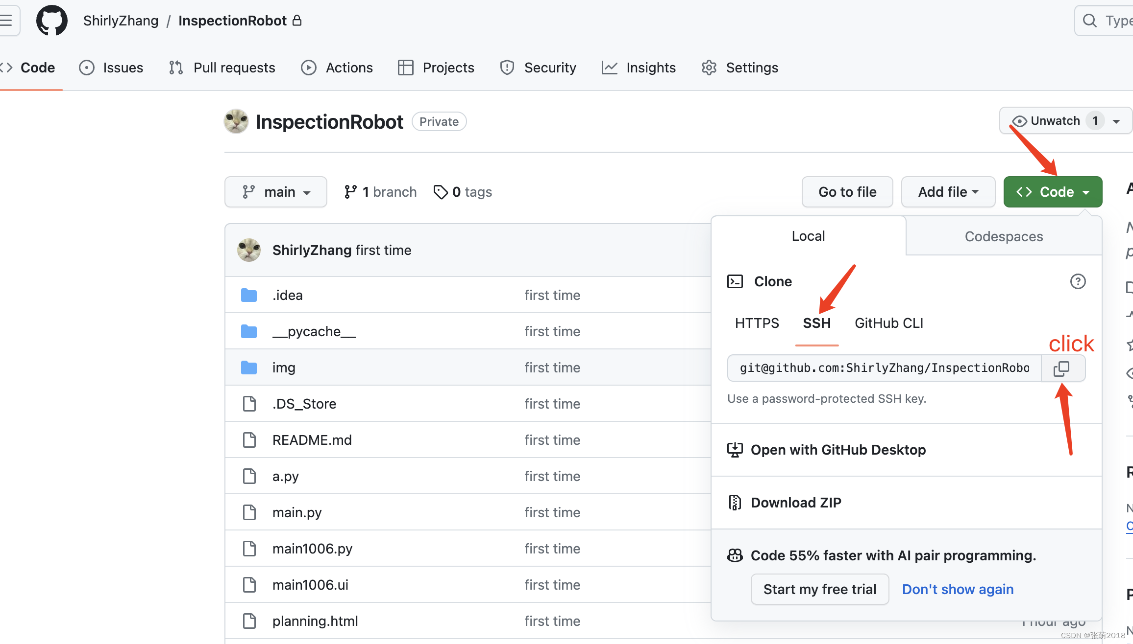
Task: Open the Pull requests tab
Action: [x=222, y=68]
